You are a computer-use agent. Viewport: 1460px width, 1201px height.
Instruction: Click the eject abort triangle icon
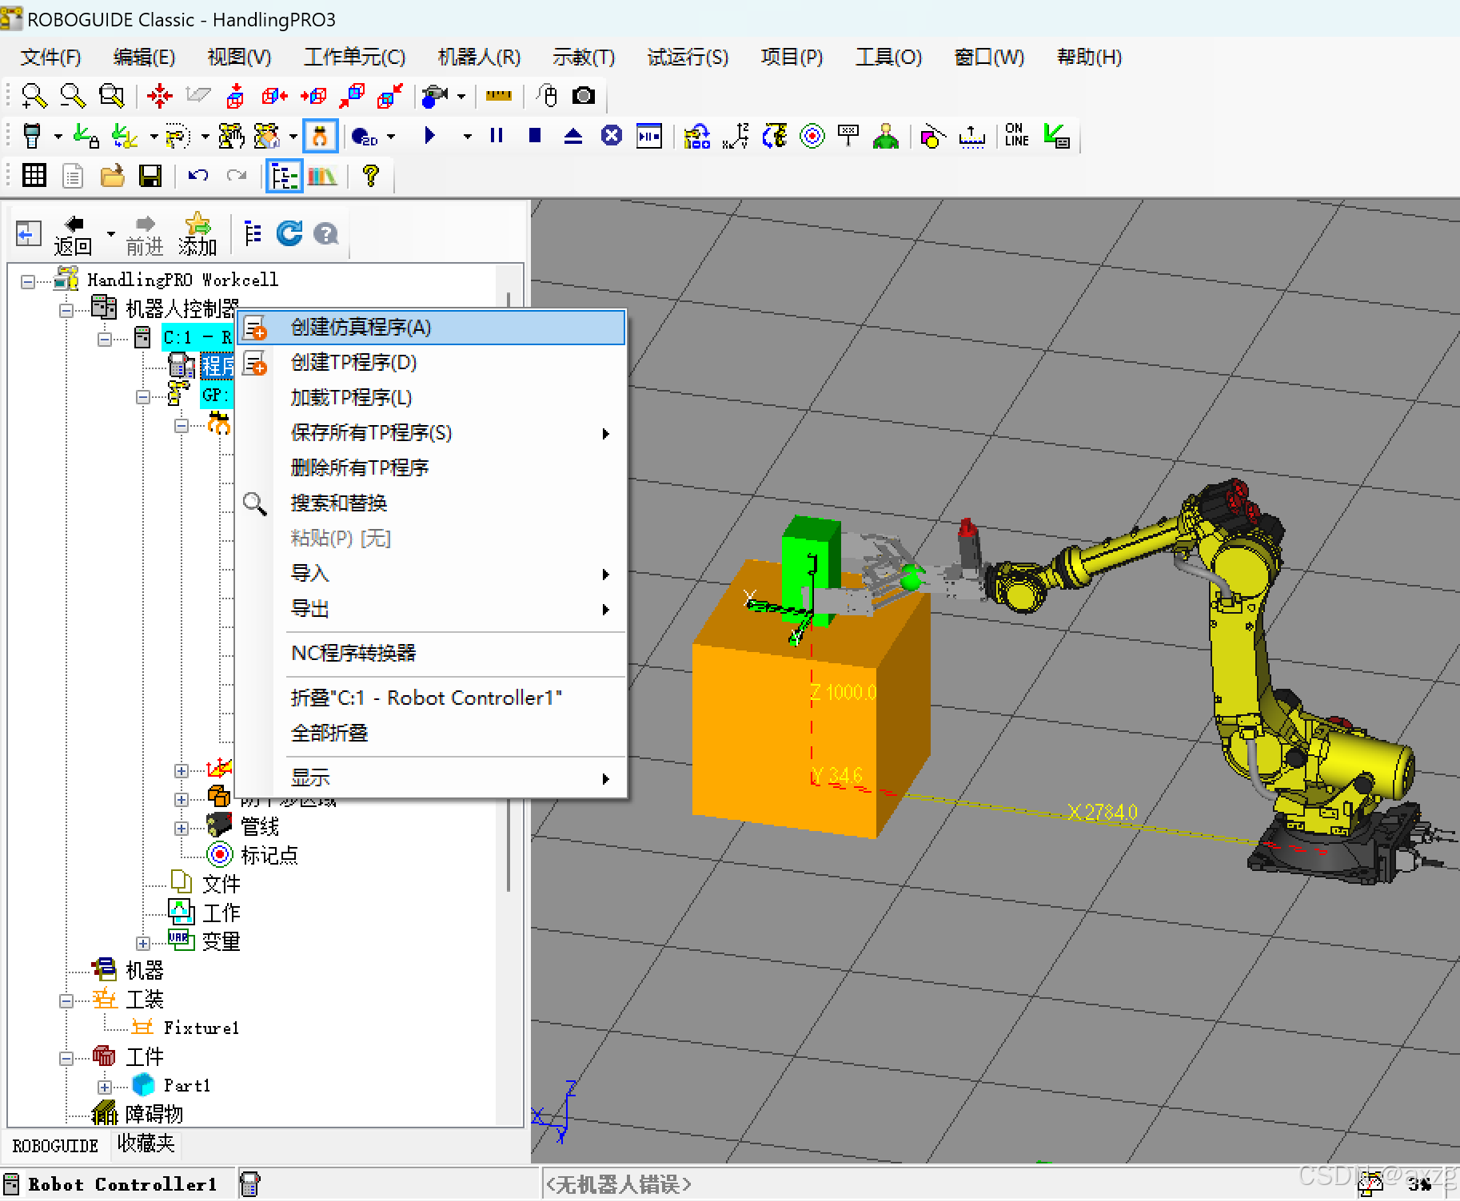coord(573,136)
